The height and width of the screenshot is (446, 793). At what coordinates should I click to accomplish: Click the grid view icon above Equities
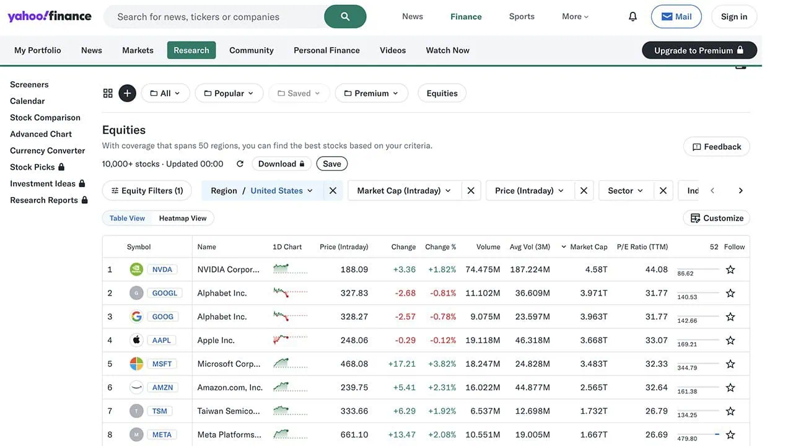[x=108, y=92]
